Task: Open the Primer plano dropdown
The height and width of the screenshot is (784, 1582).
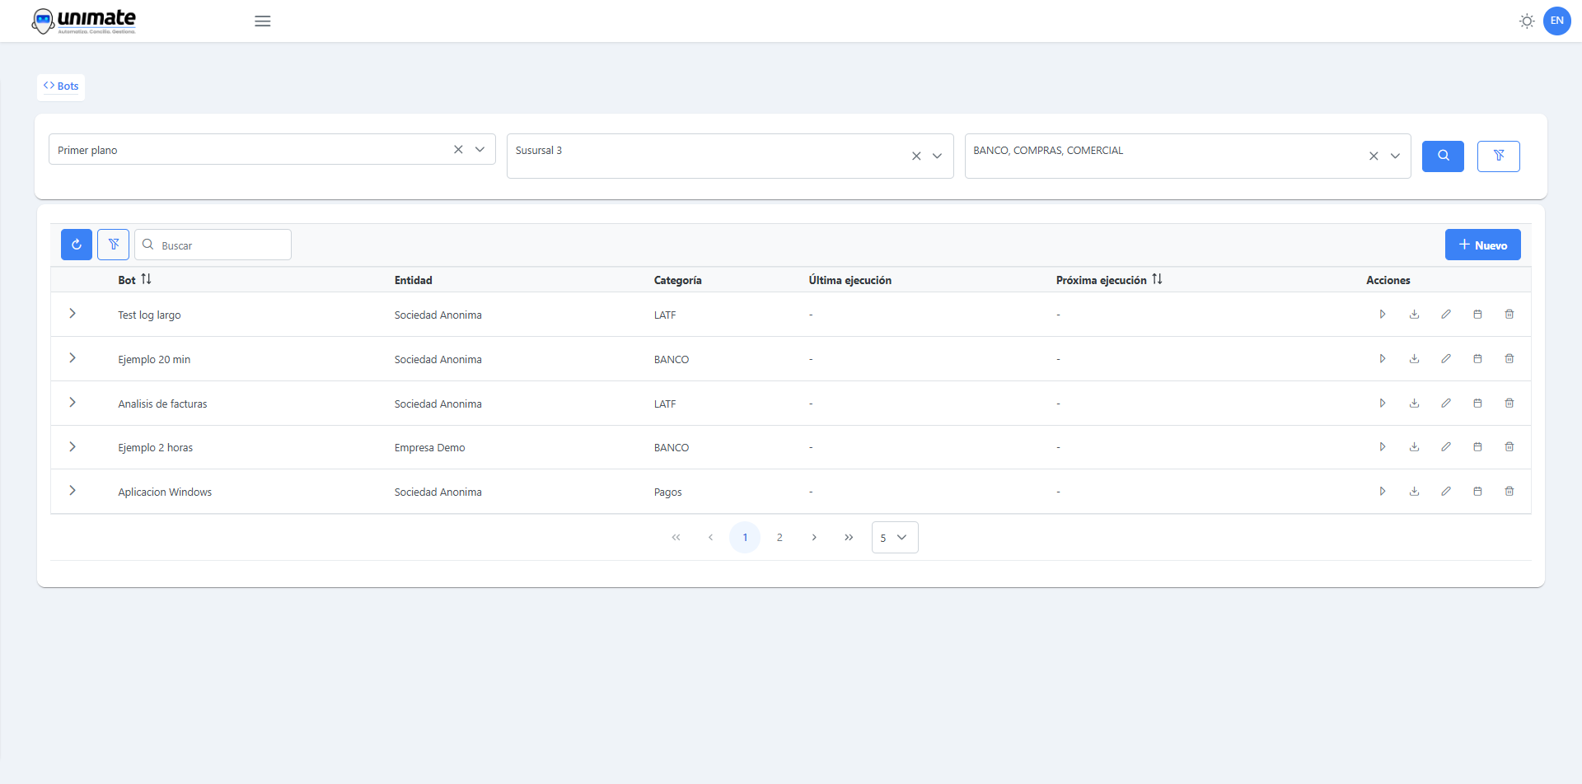Action: click(480, 150)
